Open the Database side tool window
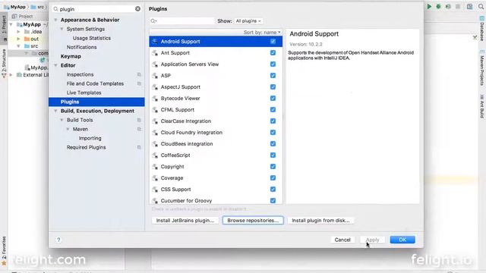The image size is (486, 273). [482, 30]
